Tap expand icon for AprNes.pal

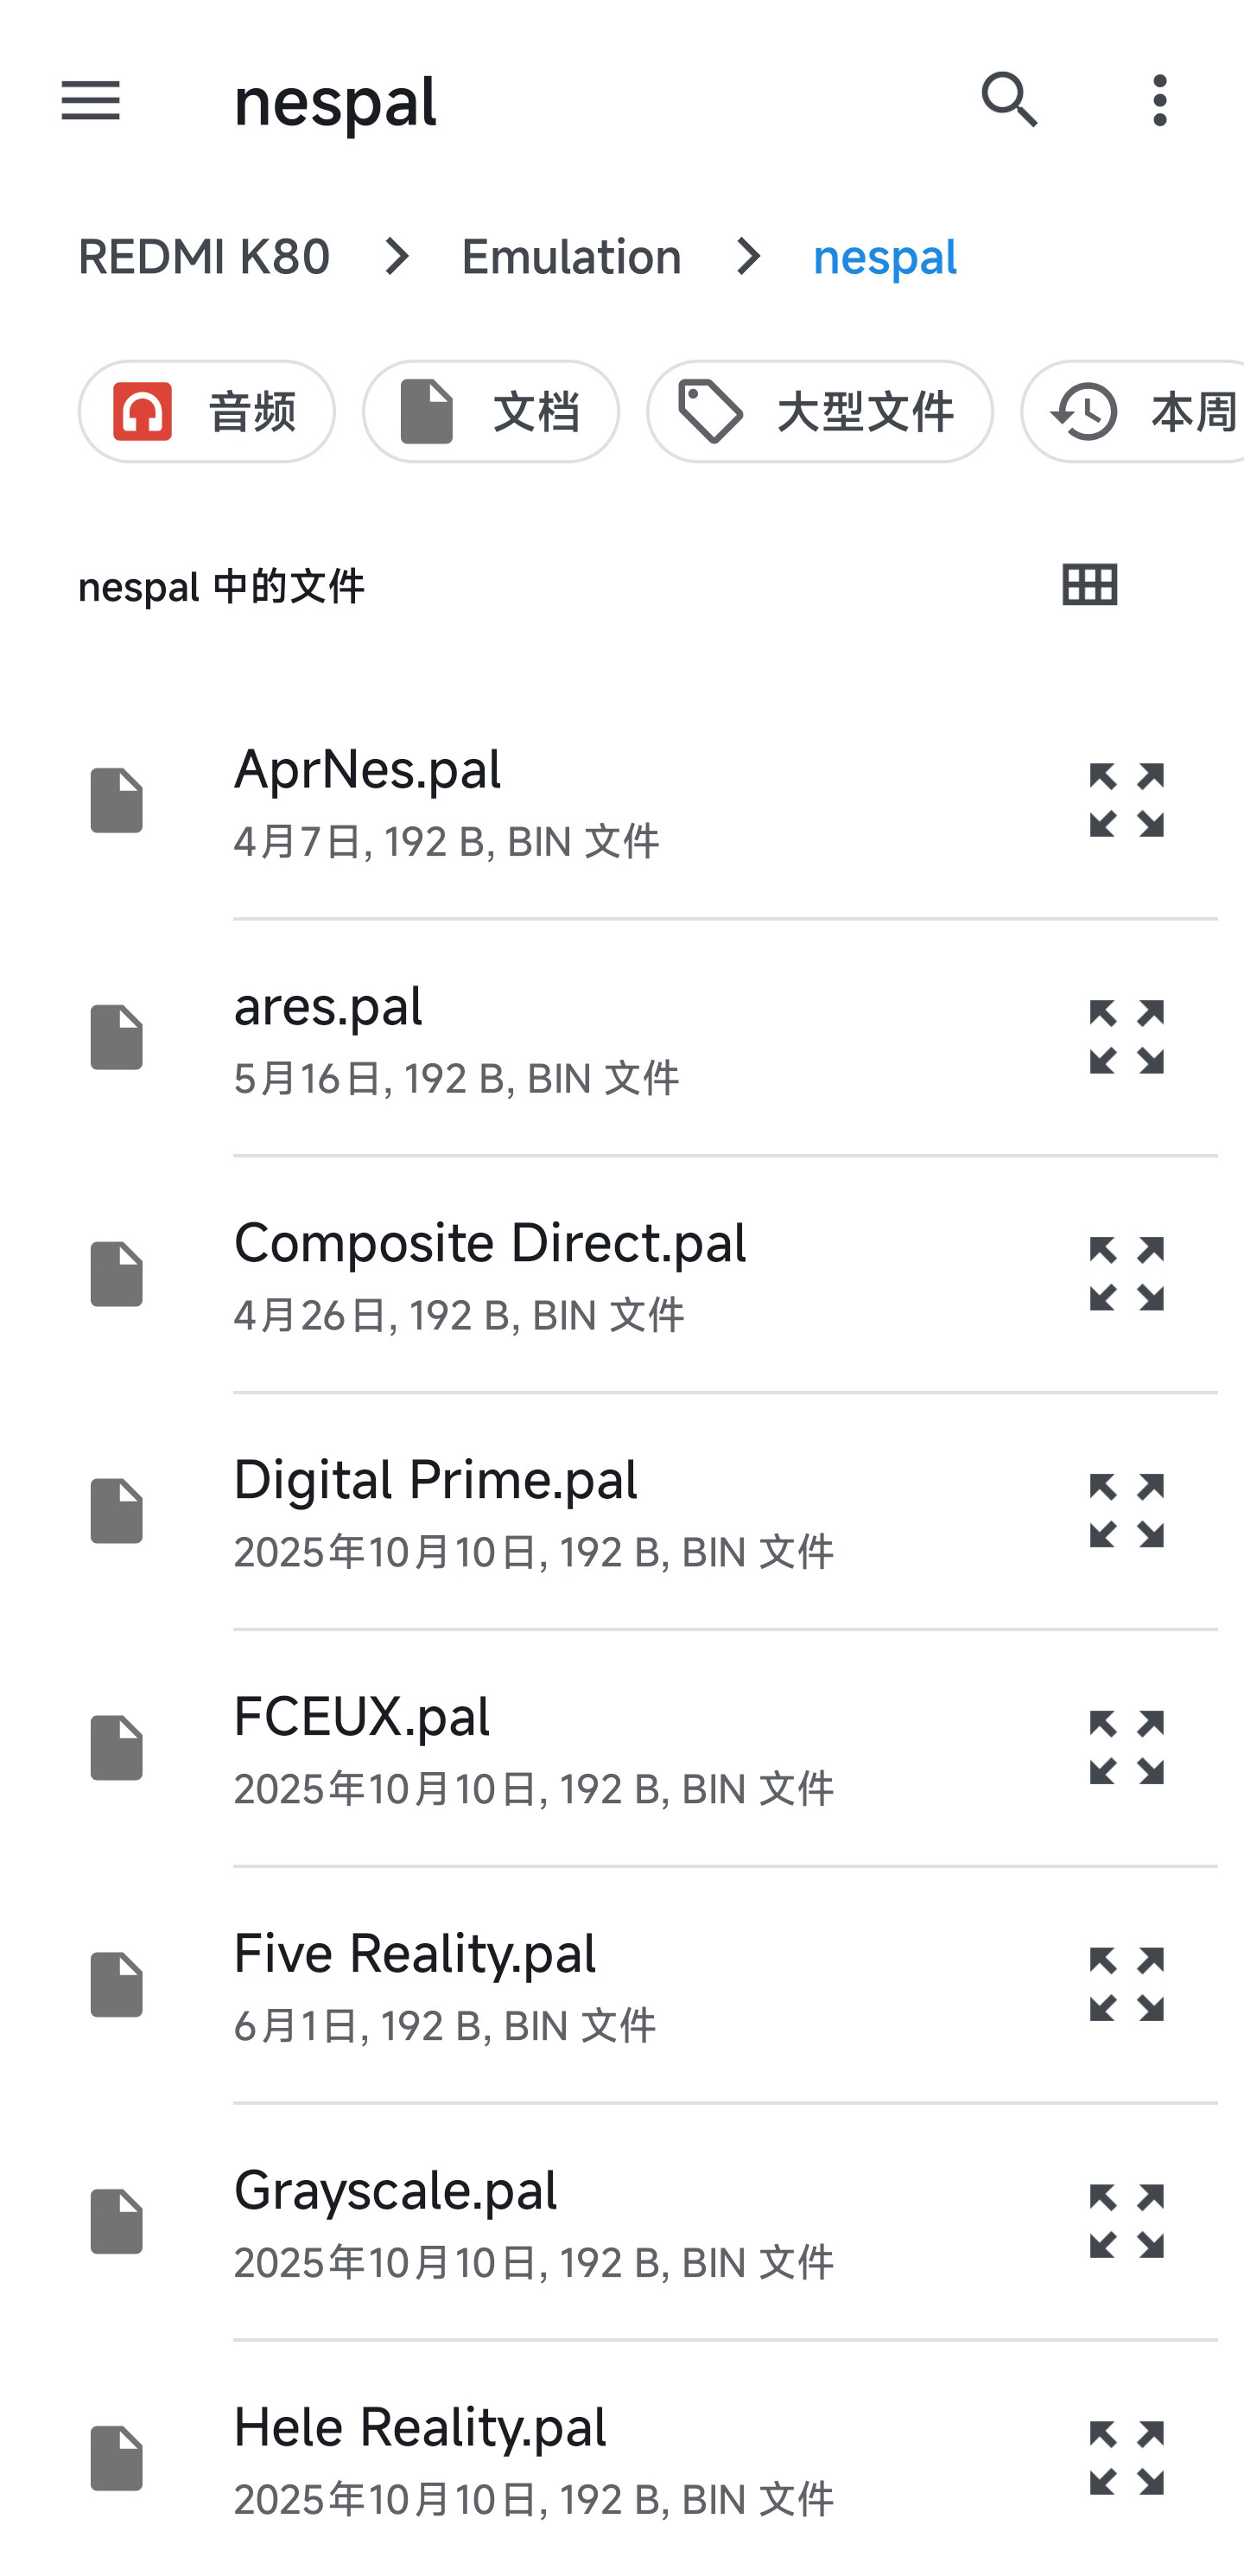tap(1127, 799)
